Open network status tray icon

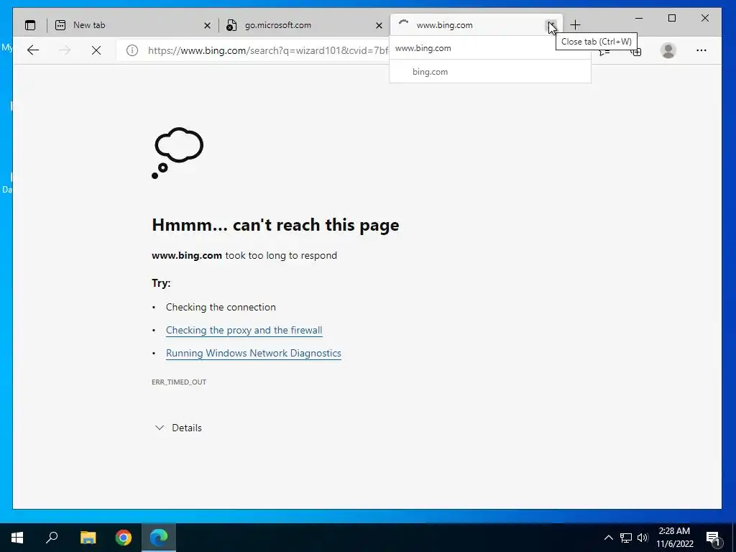click(x=626, y=538)
